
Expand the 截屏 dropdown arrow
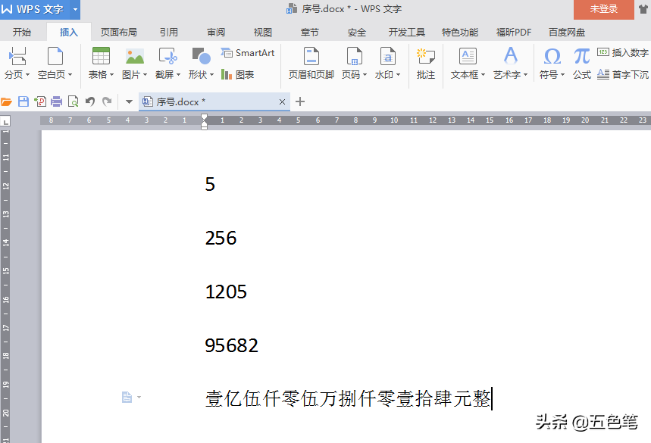[x=179, y=75]
